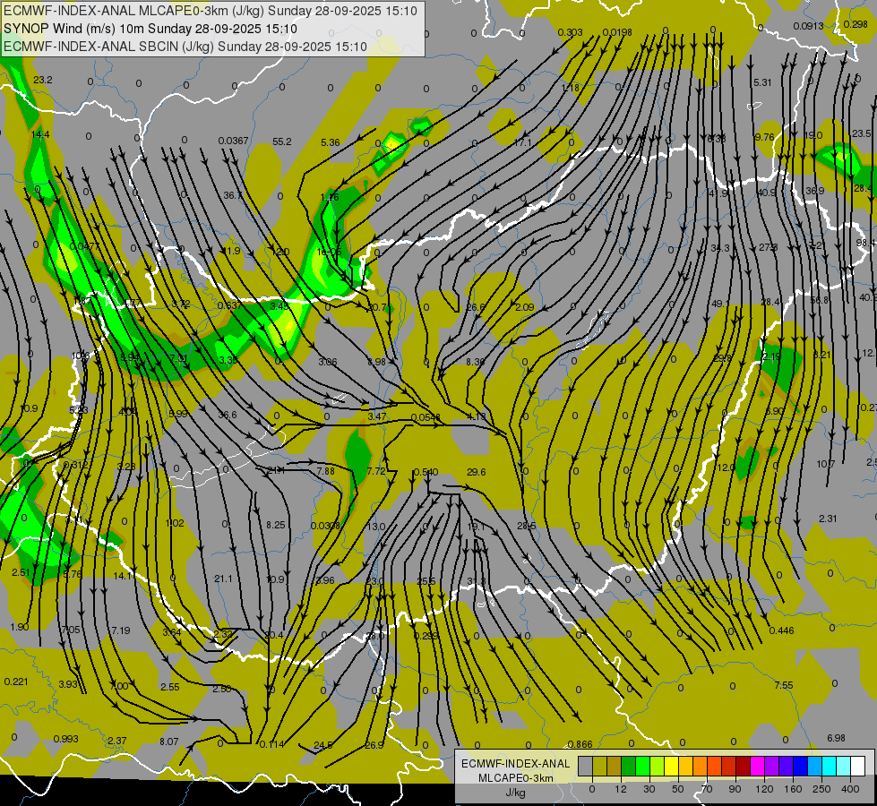Click the header line 'SYNOP Wind (m/s) 10m'
Screen dimensions: 877x806
[x=74, y=29]
